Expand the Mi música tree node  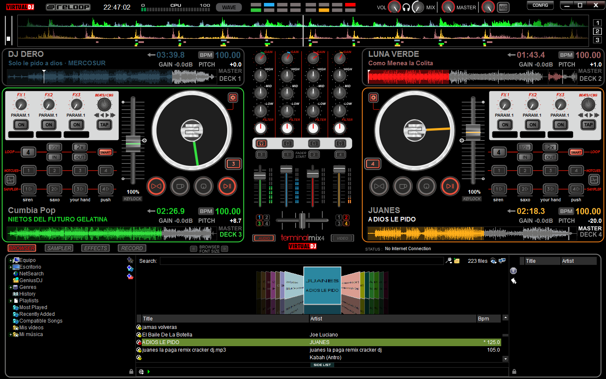11,334
